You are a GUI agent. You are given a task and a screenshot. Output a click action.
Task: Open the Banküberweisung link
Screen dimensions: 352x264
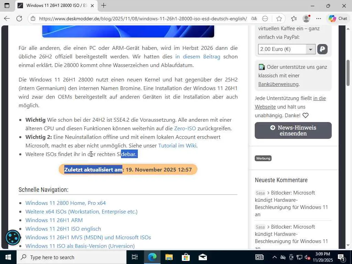pos(278,84)
